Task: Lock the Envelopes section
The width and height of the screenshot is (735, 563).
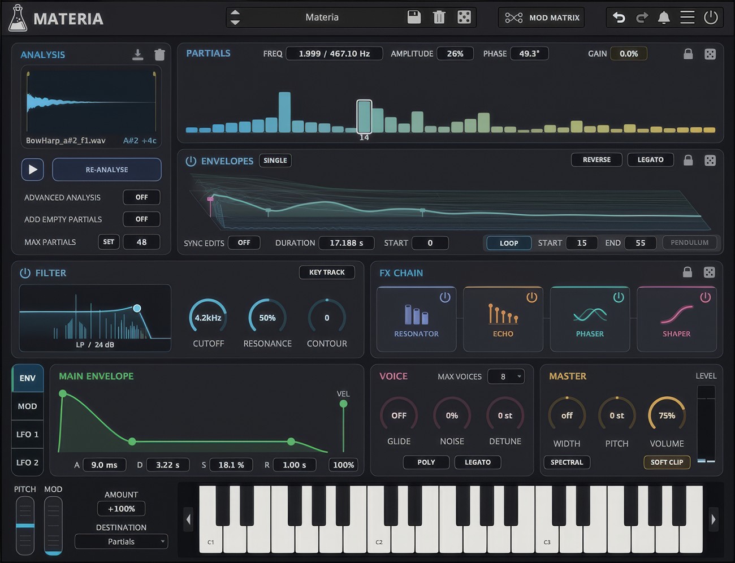Action: tap(688, 160)
